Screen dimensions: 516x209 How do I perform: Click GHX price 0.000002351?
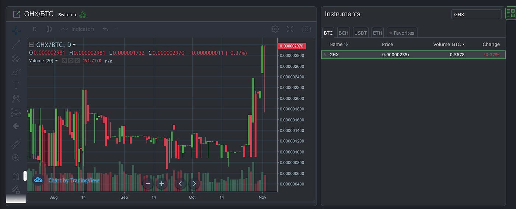click(x=395, y=55)
